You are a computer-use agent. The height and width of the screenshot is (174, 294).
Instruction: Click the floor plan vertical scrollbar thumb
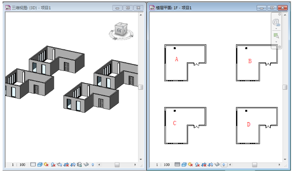pos(285,87)
